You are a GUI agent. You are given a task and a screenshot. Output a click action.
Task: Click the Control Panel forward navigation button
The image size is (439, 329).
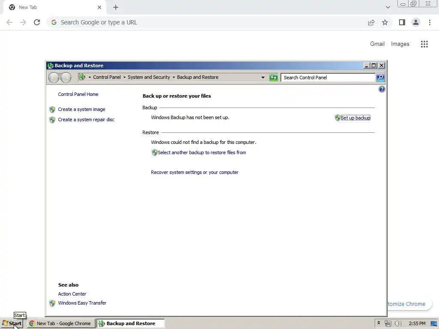(x=66, y=78)
